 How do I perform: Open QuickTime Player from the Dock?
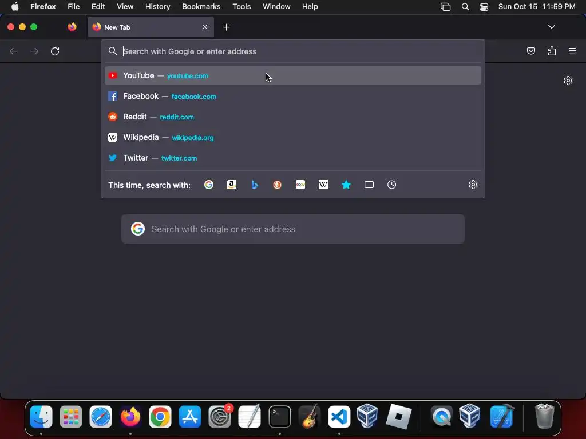(x=441, y=417)
